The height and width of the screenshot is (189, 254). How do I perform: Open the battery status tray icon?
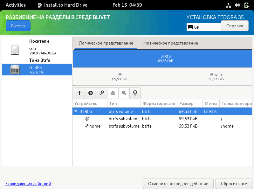(246, 5)
